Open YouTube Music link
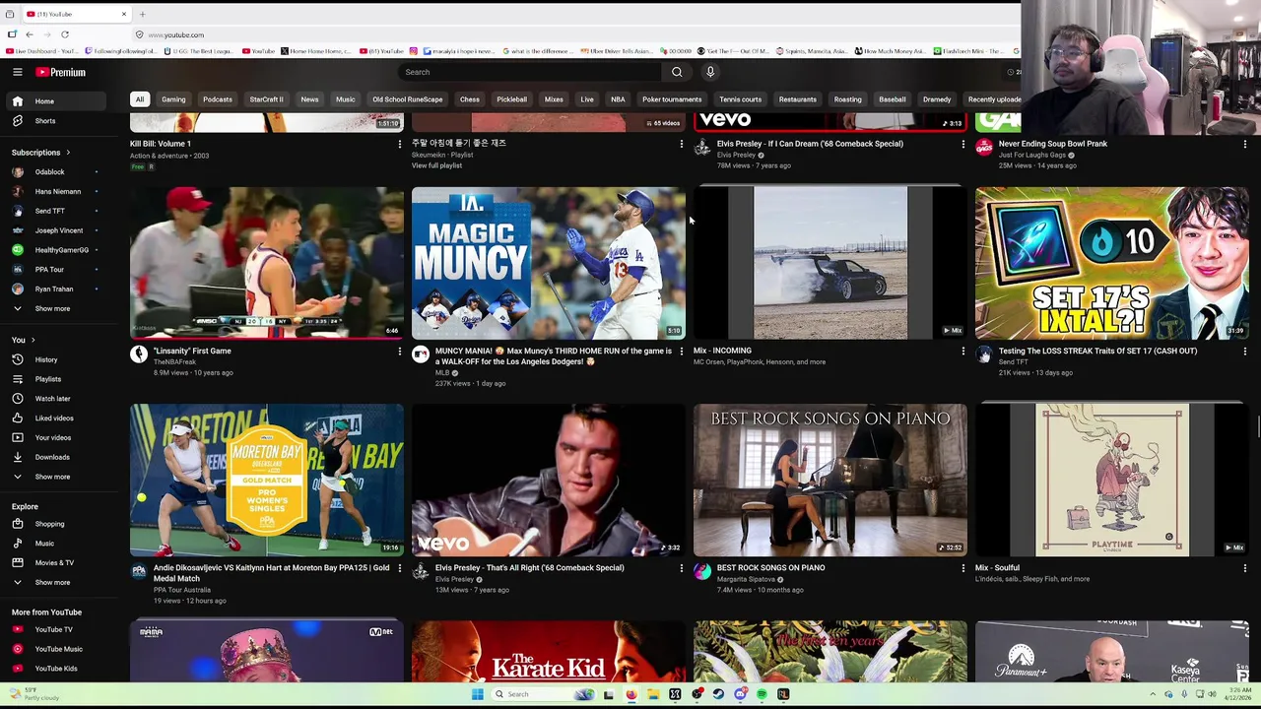 click(55, 649)
